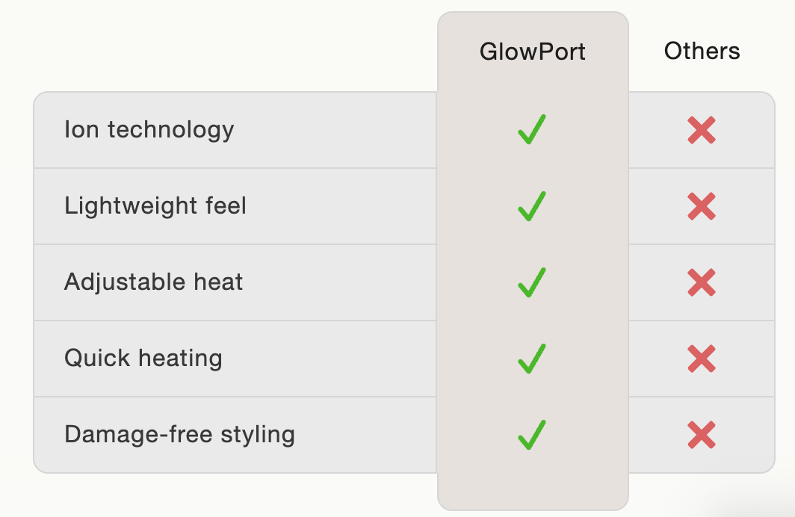Click the Lightweight feel feature label
Viewport: 795px width, 517px height.
click(x=155, y=205)
